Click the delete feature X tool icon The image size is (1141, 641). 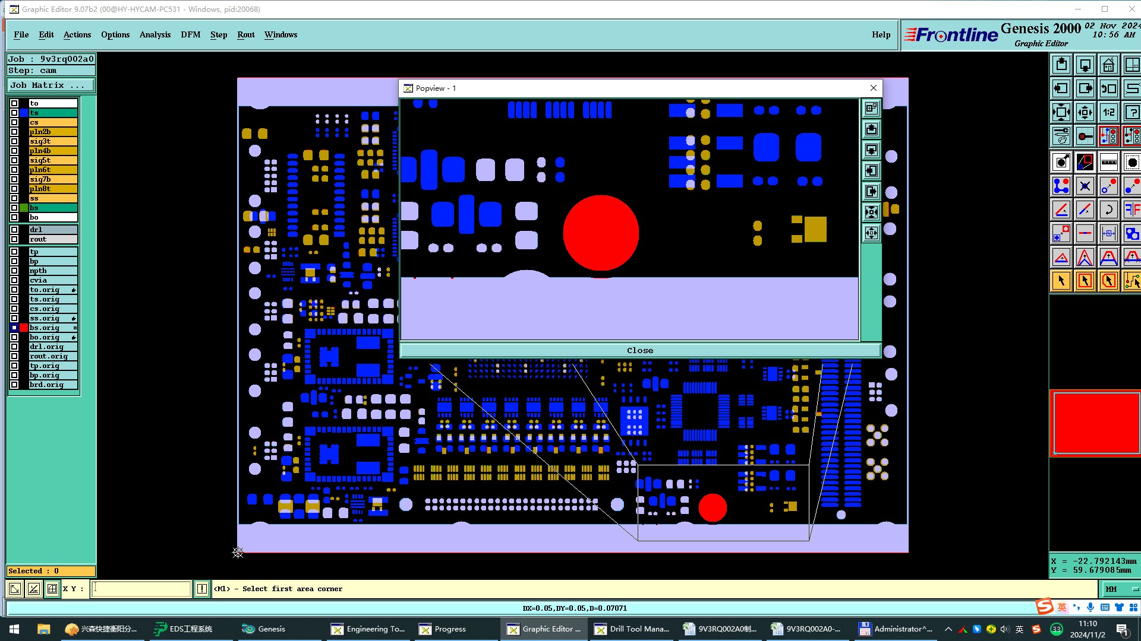pyautogui.click(x=1085, y=186)
